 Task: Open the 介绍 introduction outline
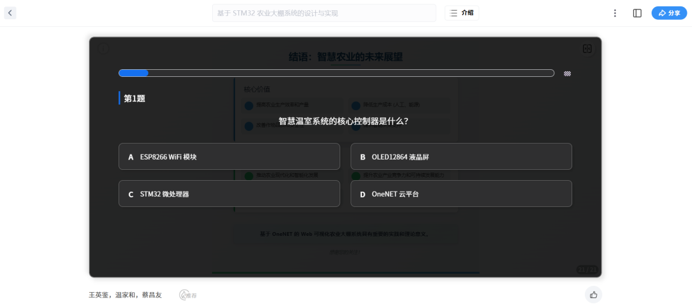pos(461,13)
